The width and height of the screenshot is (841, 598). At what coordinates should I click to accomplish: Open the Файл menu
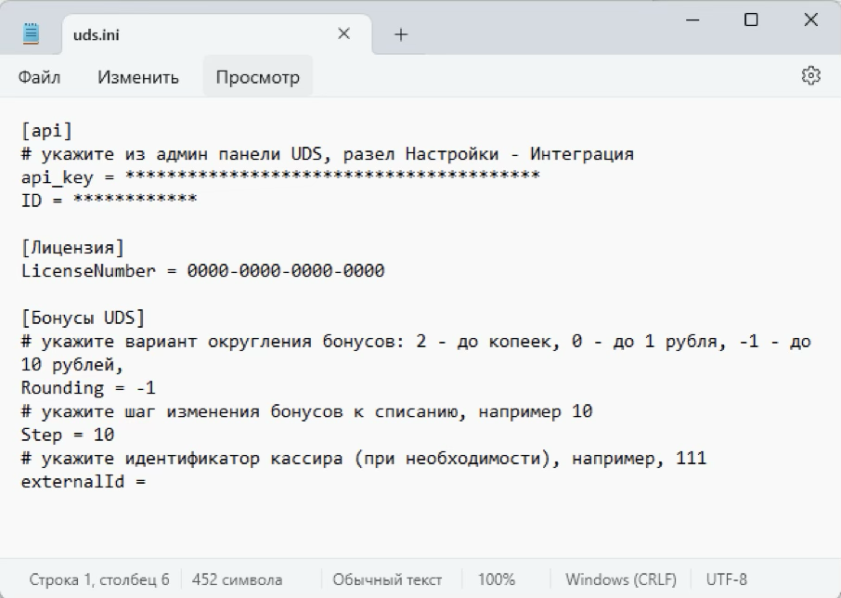pyautogui.click(x=39, y=77)
